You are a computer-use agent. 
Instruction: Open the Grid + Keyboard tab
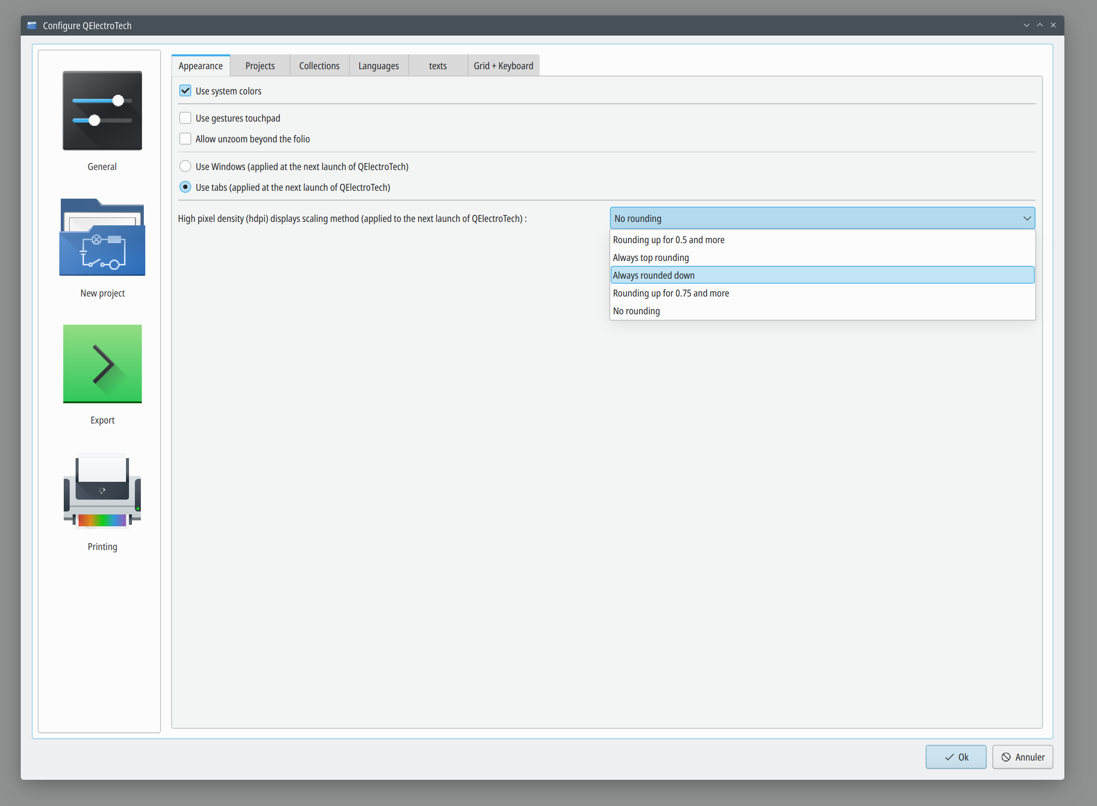tap(503, 66)
